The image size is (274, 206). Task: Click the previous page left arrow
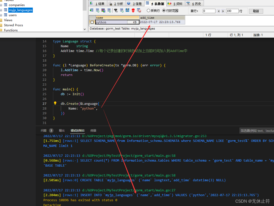pyautogui.click(x=218, y=11)
